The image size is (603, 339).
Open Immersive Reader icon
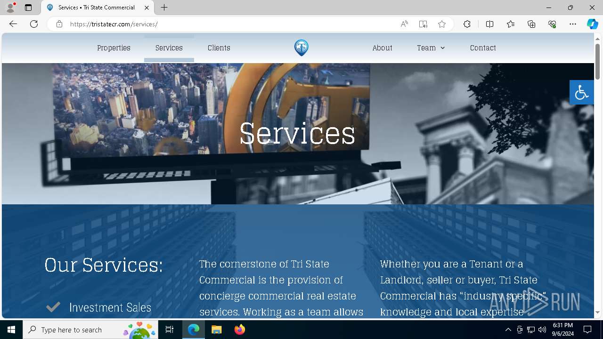tap(423, 24)
